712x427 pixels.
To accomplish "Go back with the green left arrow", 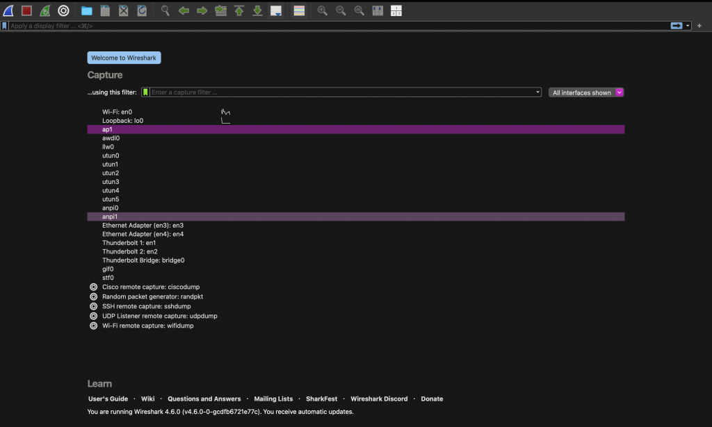I will click(x=184, y=10).
